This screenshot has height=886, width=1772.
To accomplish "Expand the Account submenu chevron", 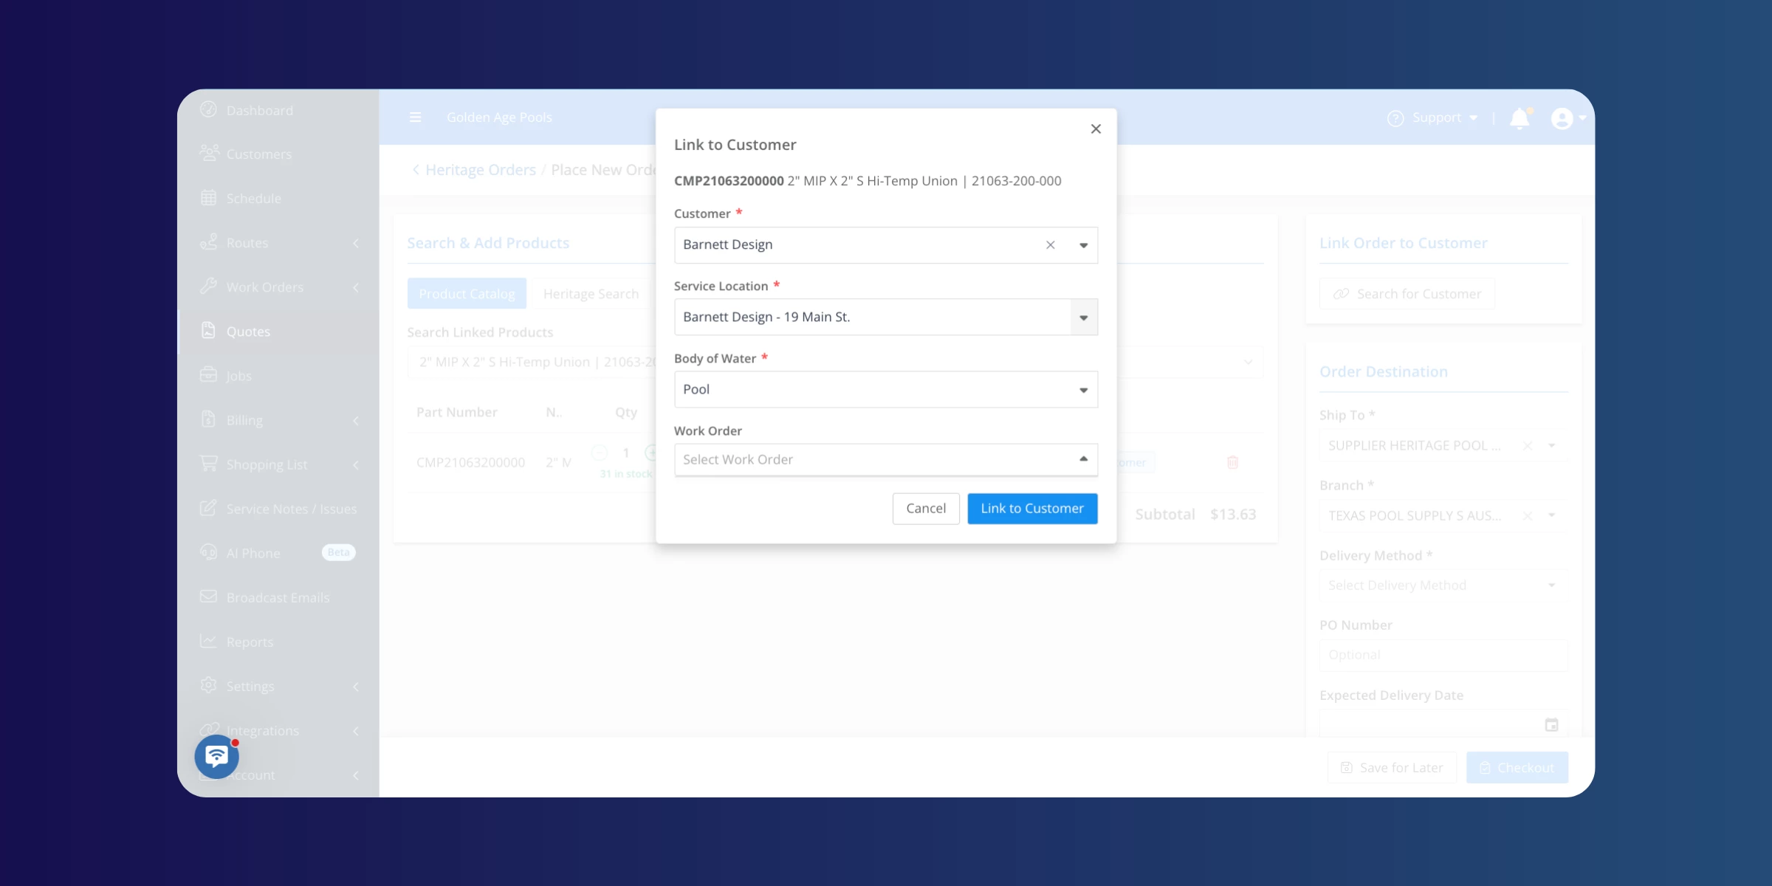I will [356, 775].
